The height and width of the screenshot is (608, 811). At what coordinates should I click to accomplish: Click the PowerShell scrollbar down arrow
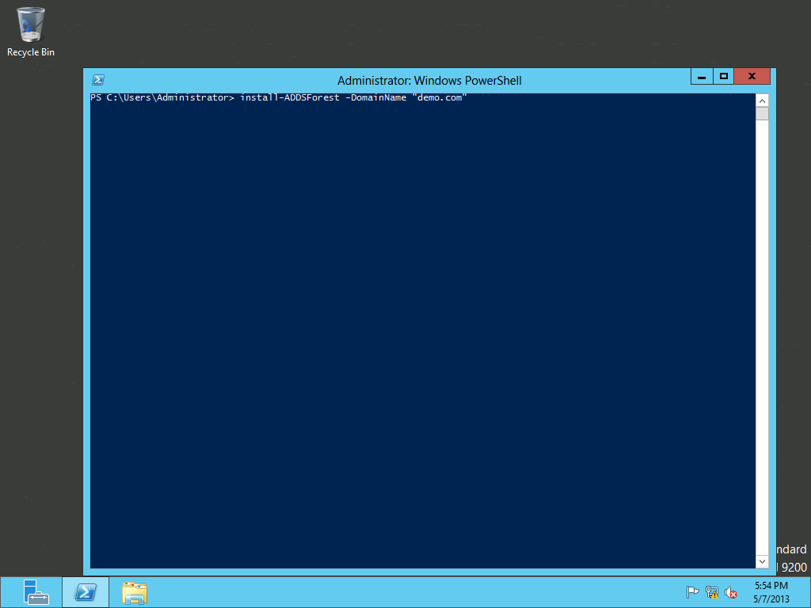(x=762, y=561)
